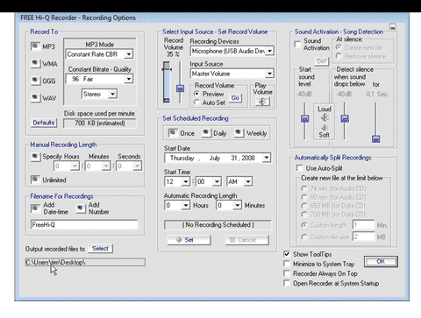Select Create new file at silence

[339, 47]
